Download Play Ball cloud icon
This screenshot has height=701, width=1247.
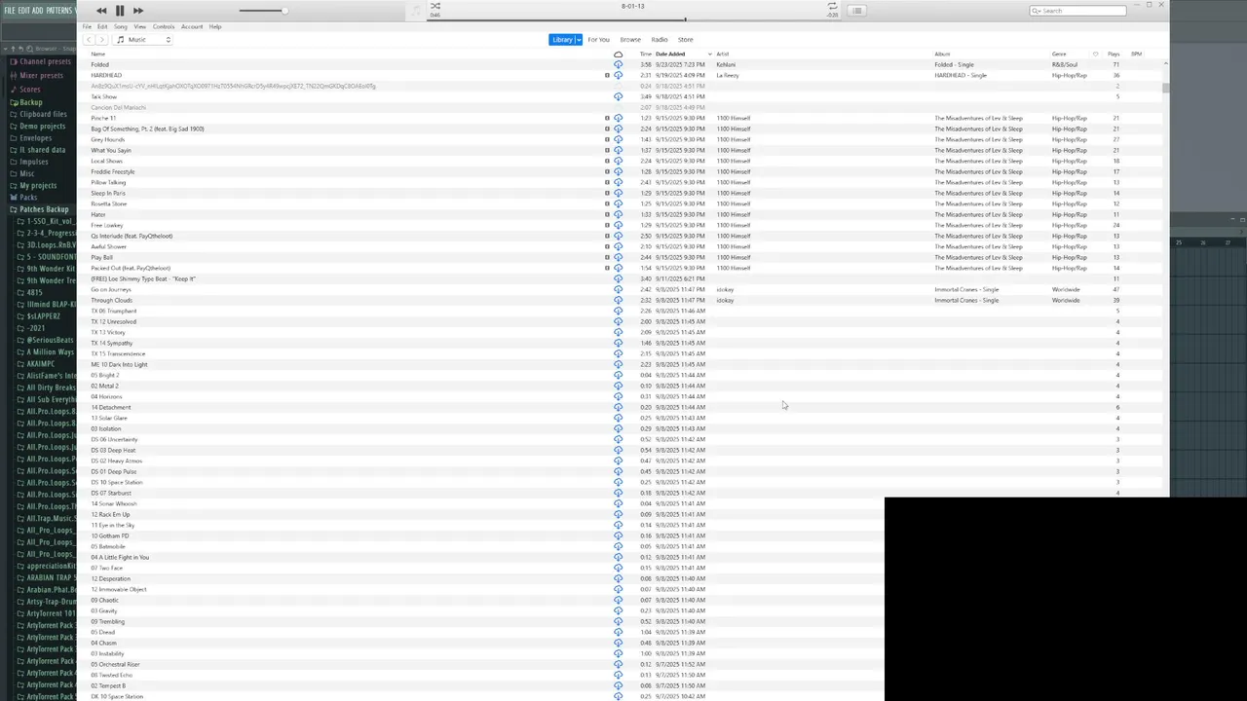(618, 257)
